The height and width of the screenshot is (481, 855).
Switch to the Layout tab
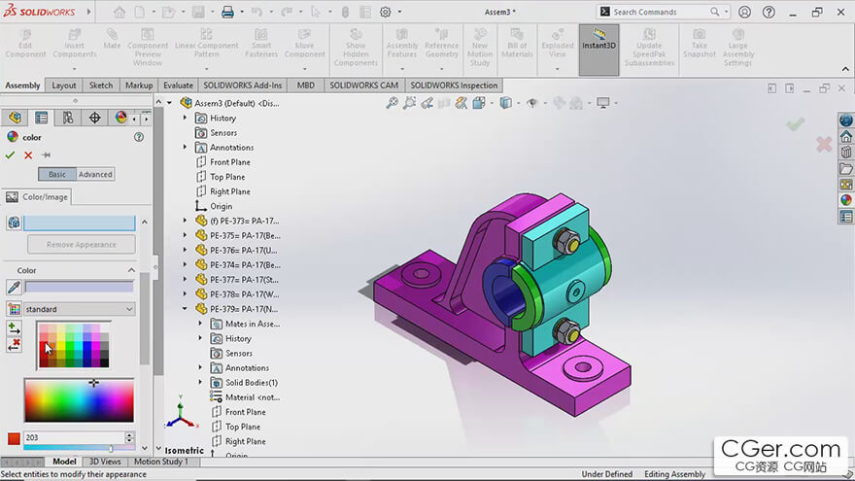[x=64, y=86]
